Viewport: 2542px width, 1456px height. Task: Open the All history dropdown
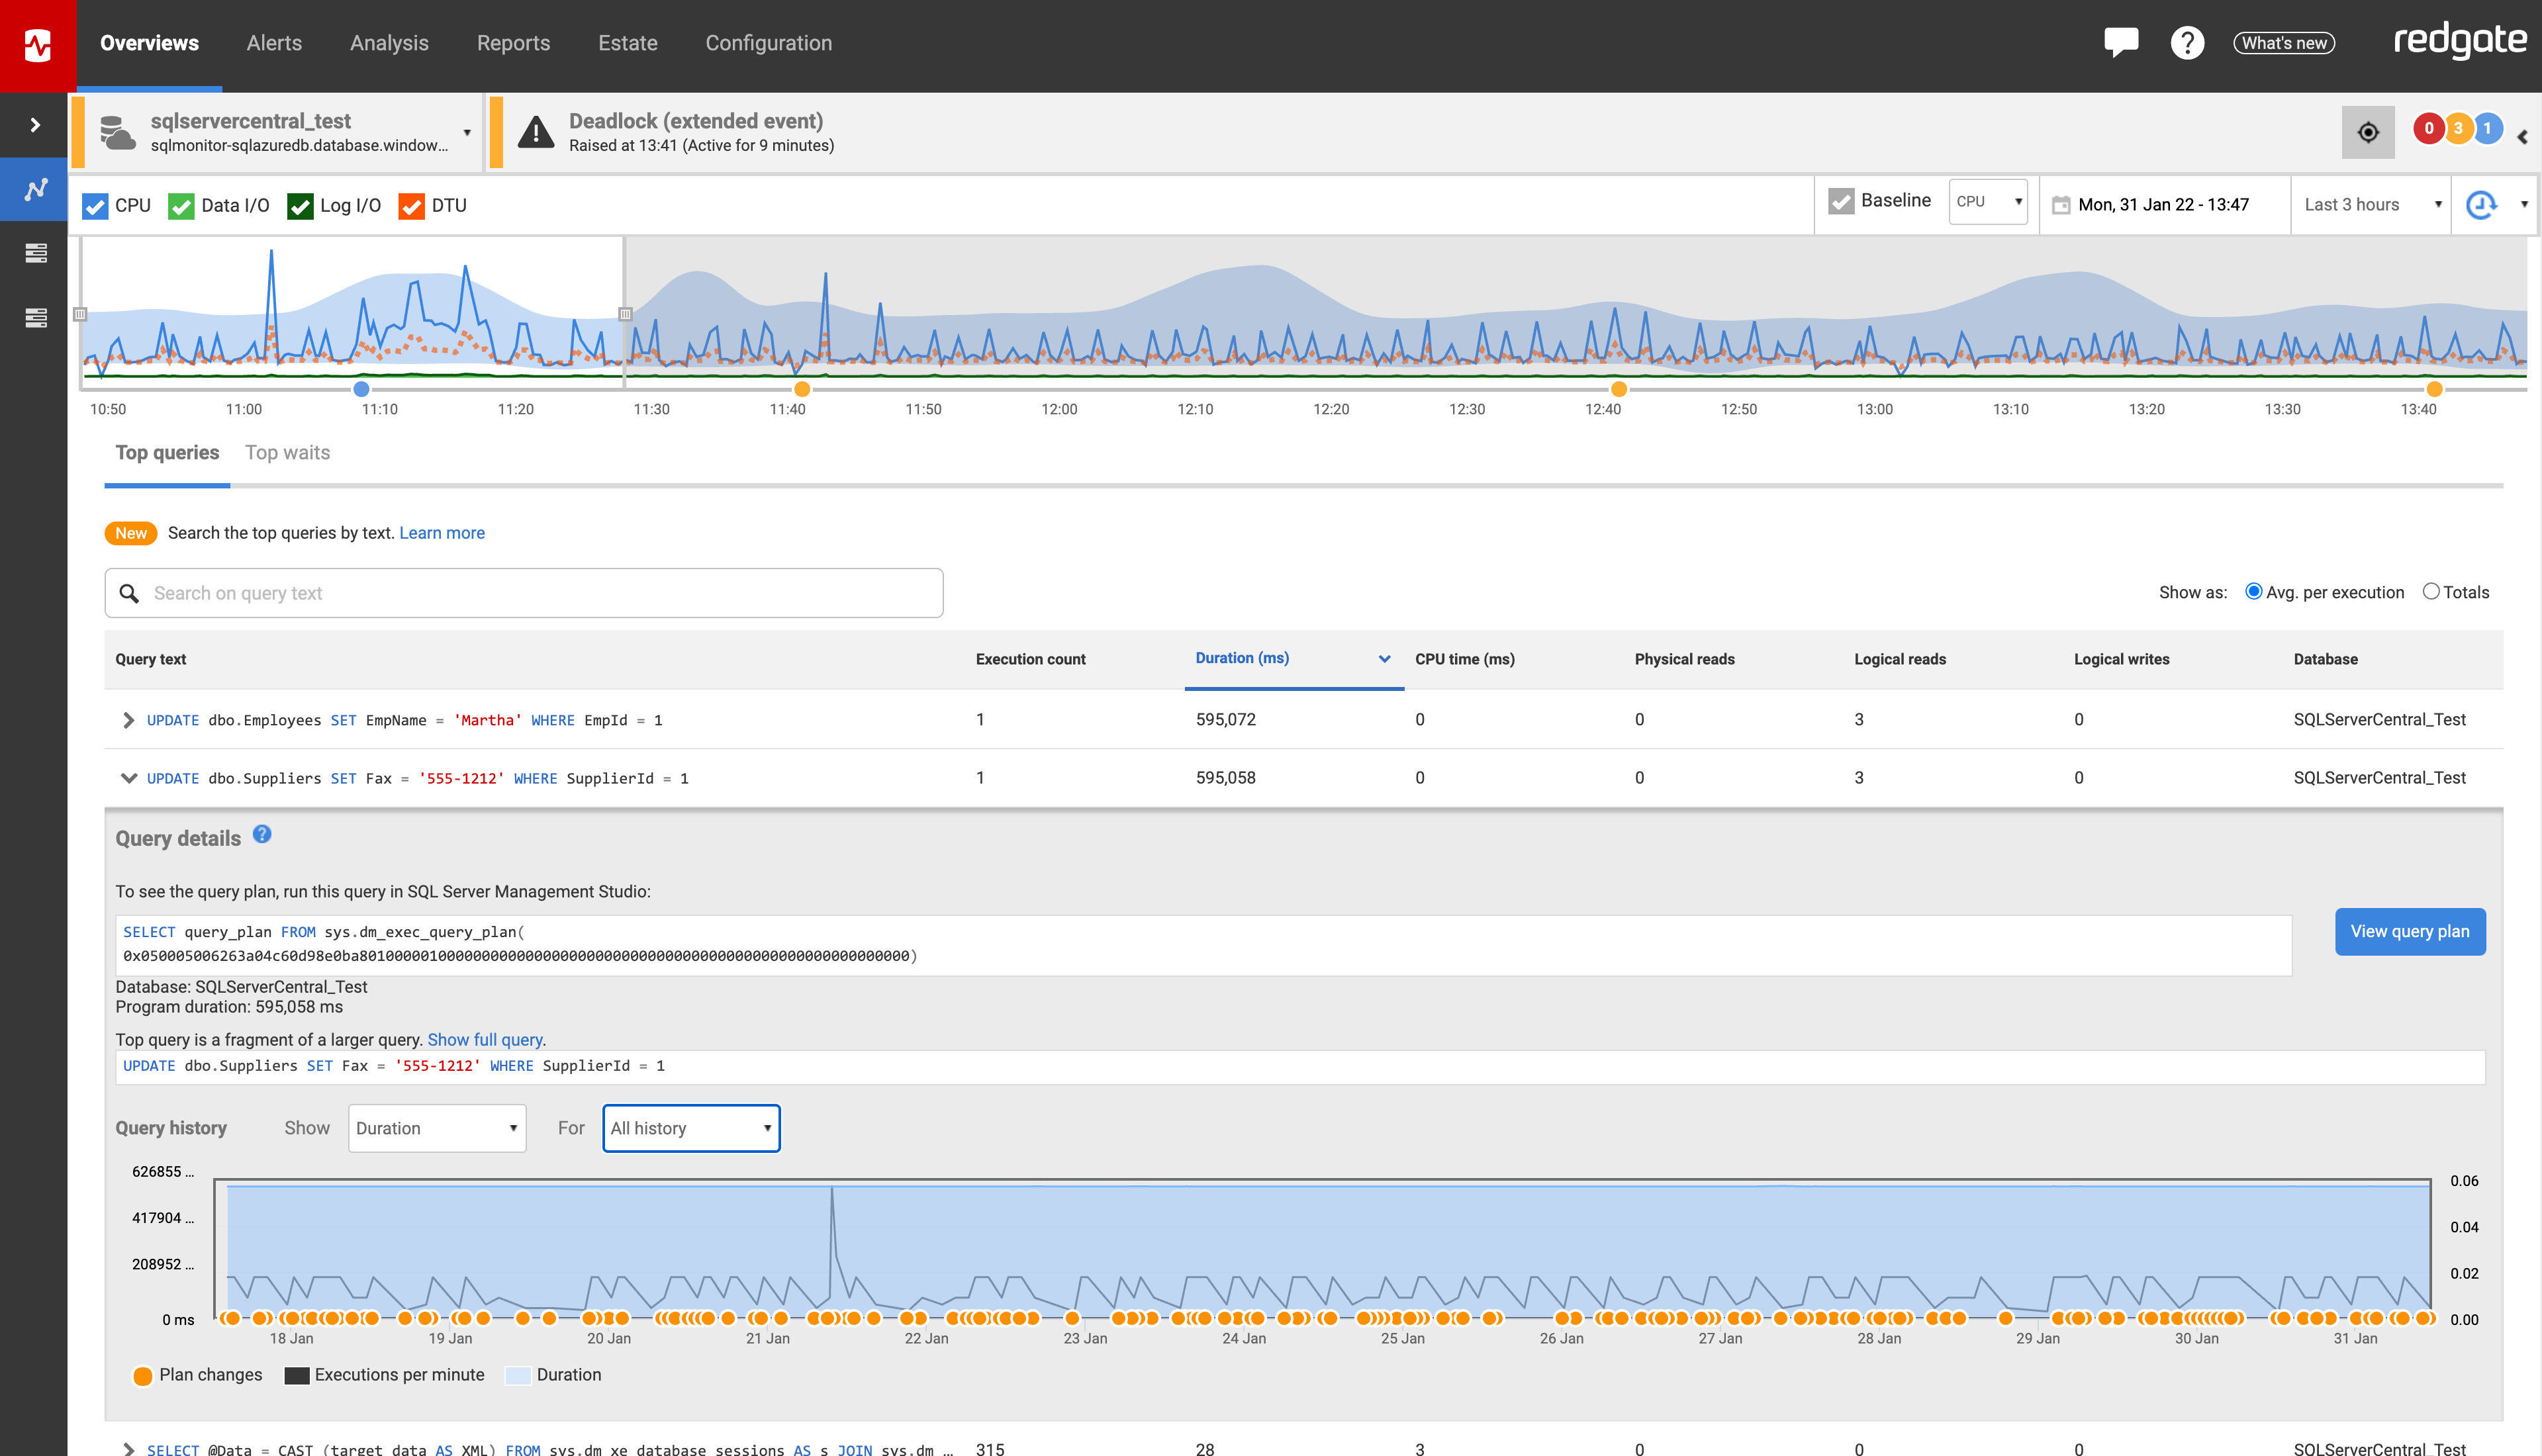[691, 1128]
